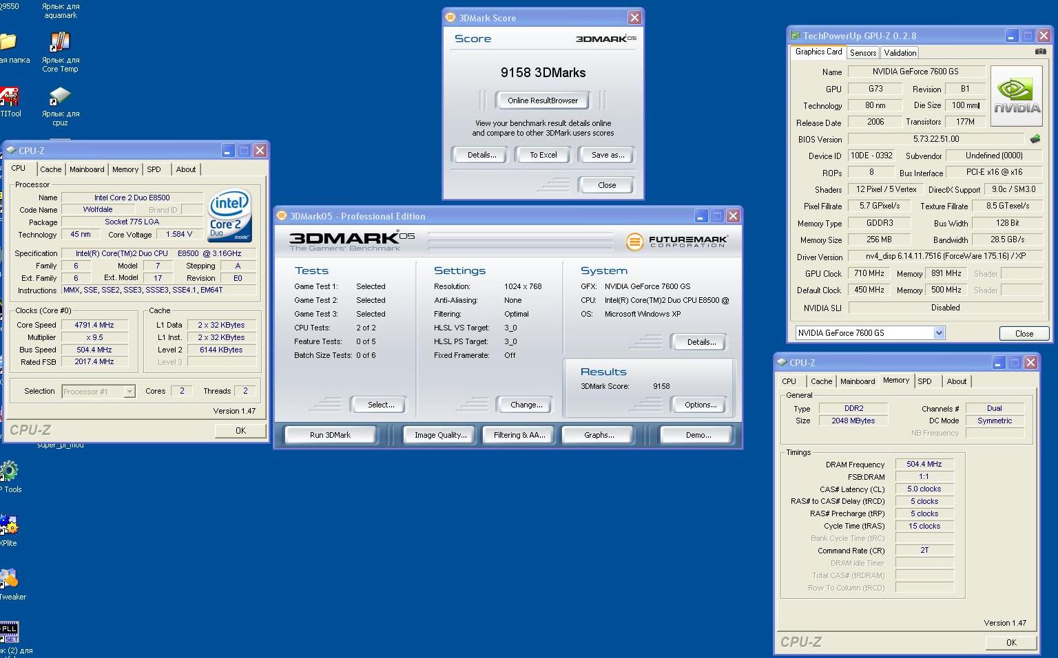The height and width of the screenshot is (658, 1058).
Task: Click the GPU-Z screenshot camera icon
Action: click(1040, 52)
